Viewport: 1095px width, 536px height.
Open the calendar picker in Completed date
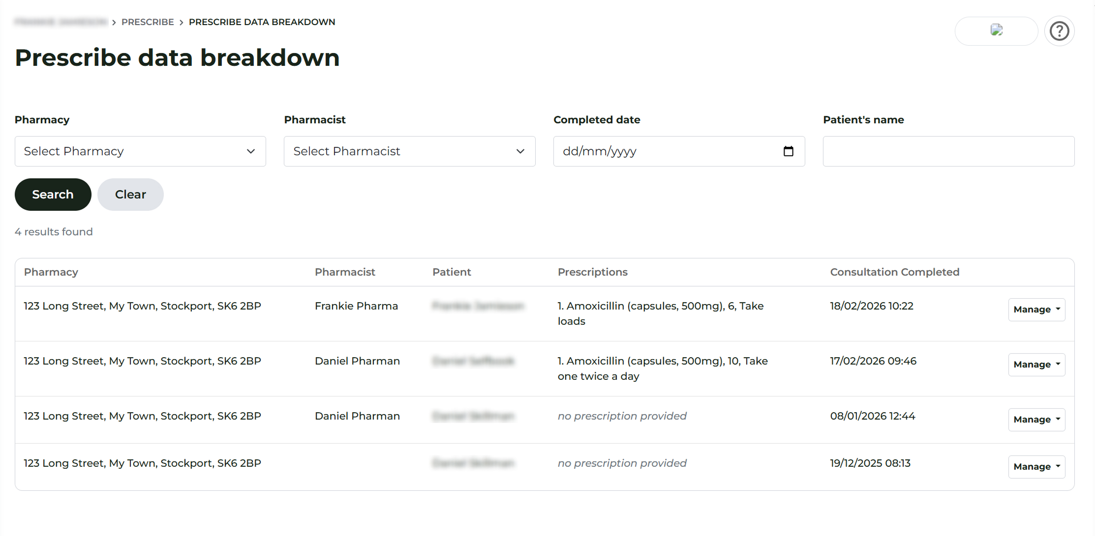pyautogui.click(x=788, y=151)
